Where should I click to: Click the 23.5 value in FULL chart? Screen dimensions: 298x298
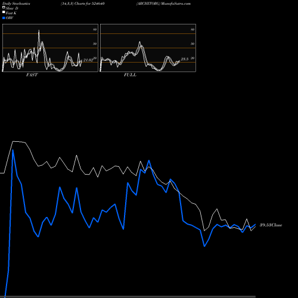click(x=185, y=59)
